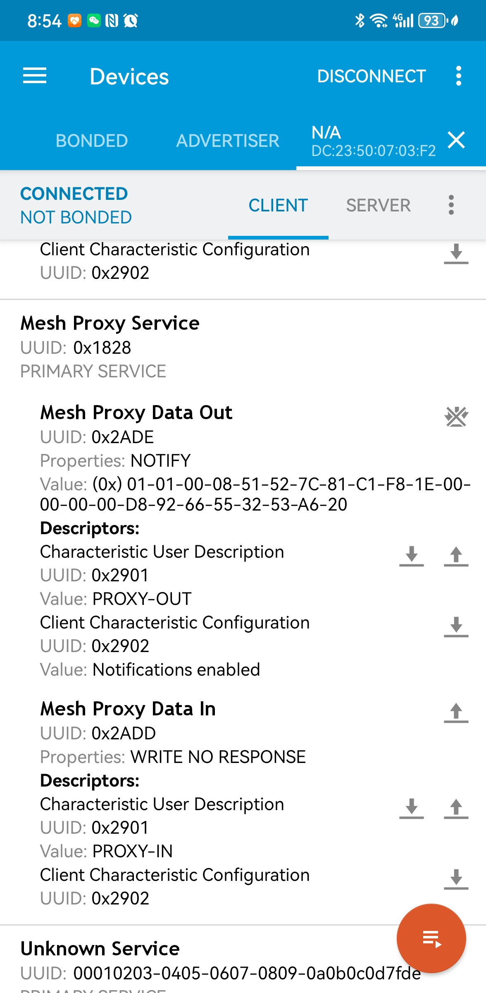Switch to the SERVER tab
This screenshot has height=993, width=486.
point(378,205)
